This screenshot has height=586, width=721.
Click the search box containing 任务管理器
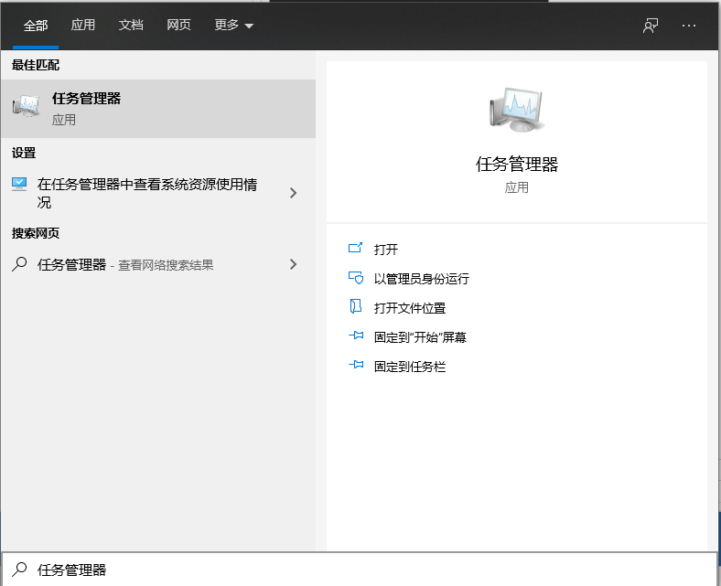[x=360, y=570]
